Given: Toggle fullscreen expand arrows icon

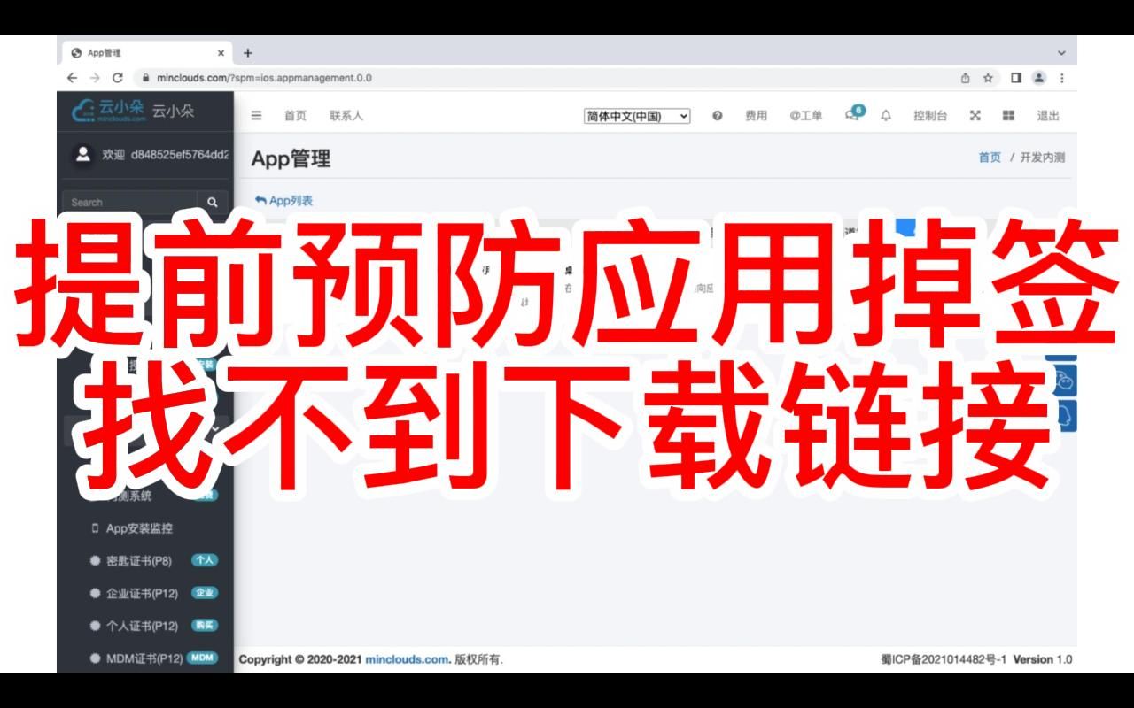Looking at the screenshot, I should (975, 115).
